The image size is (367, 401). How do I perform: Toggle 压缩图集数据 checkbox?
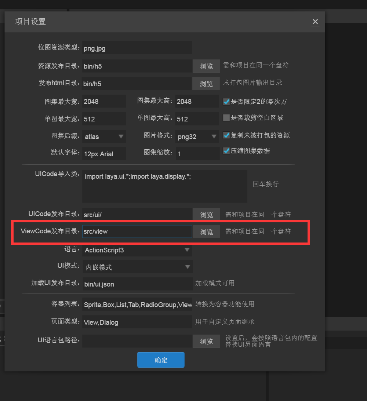point(226,151)
